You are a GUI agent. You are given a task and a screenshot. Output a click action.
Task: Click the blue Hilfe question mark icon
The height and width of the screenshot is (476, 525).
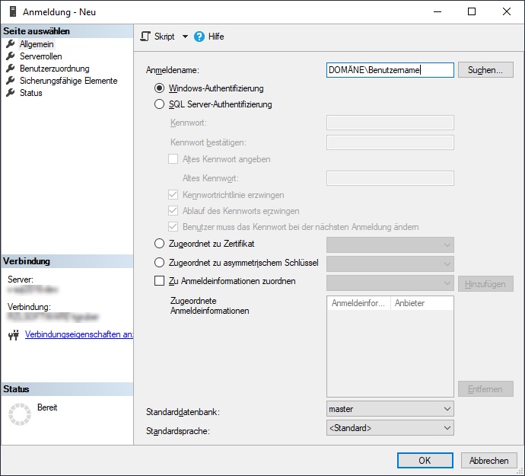click(x=199, y=37)
